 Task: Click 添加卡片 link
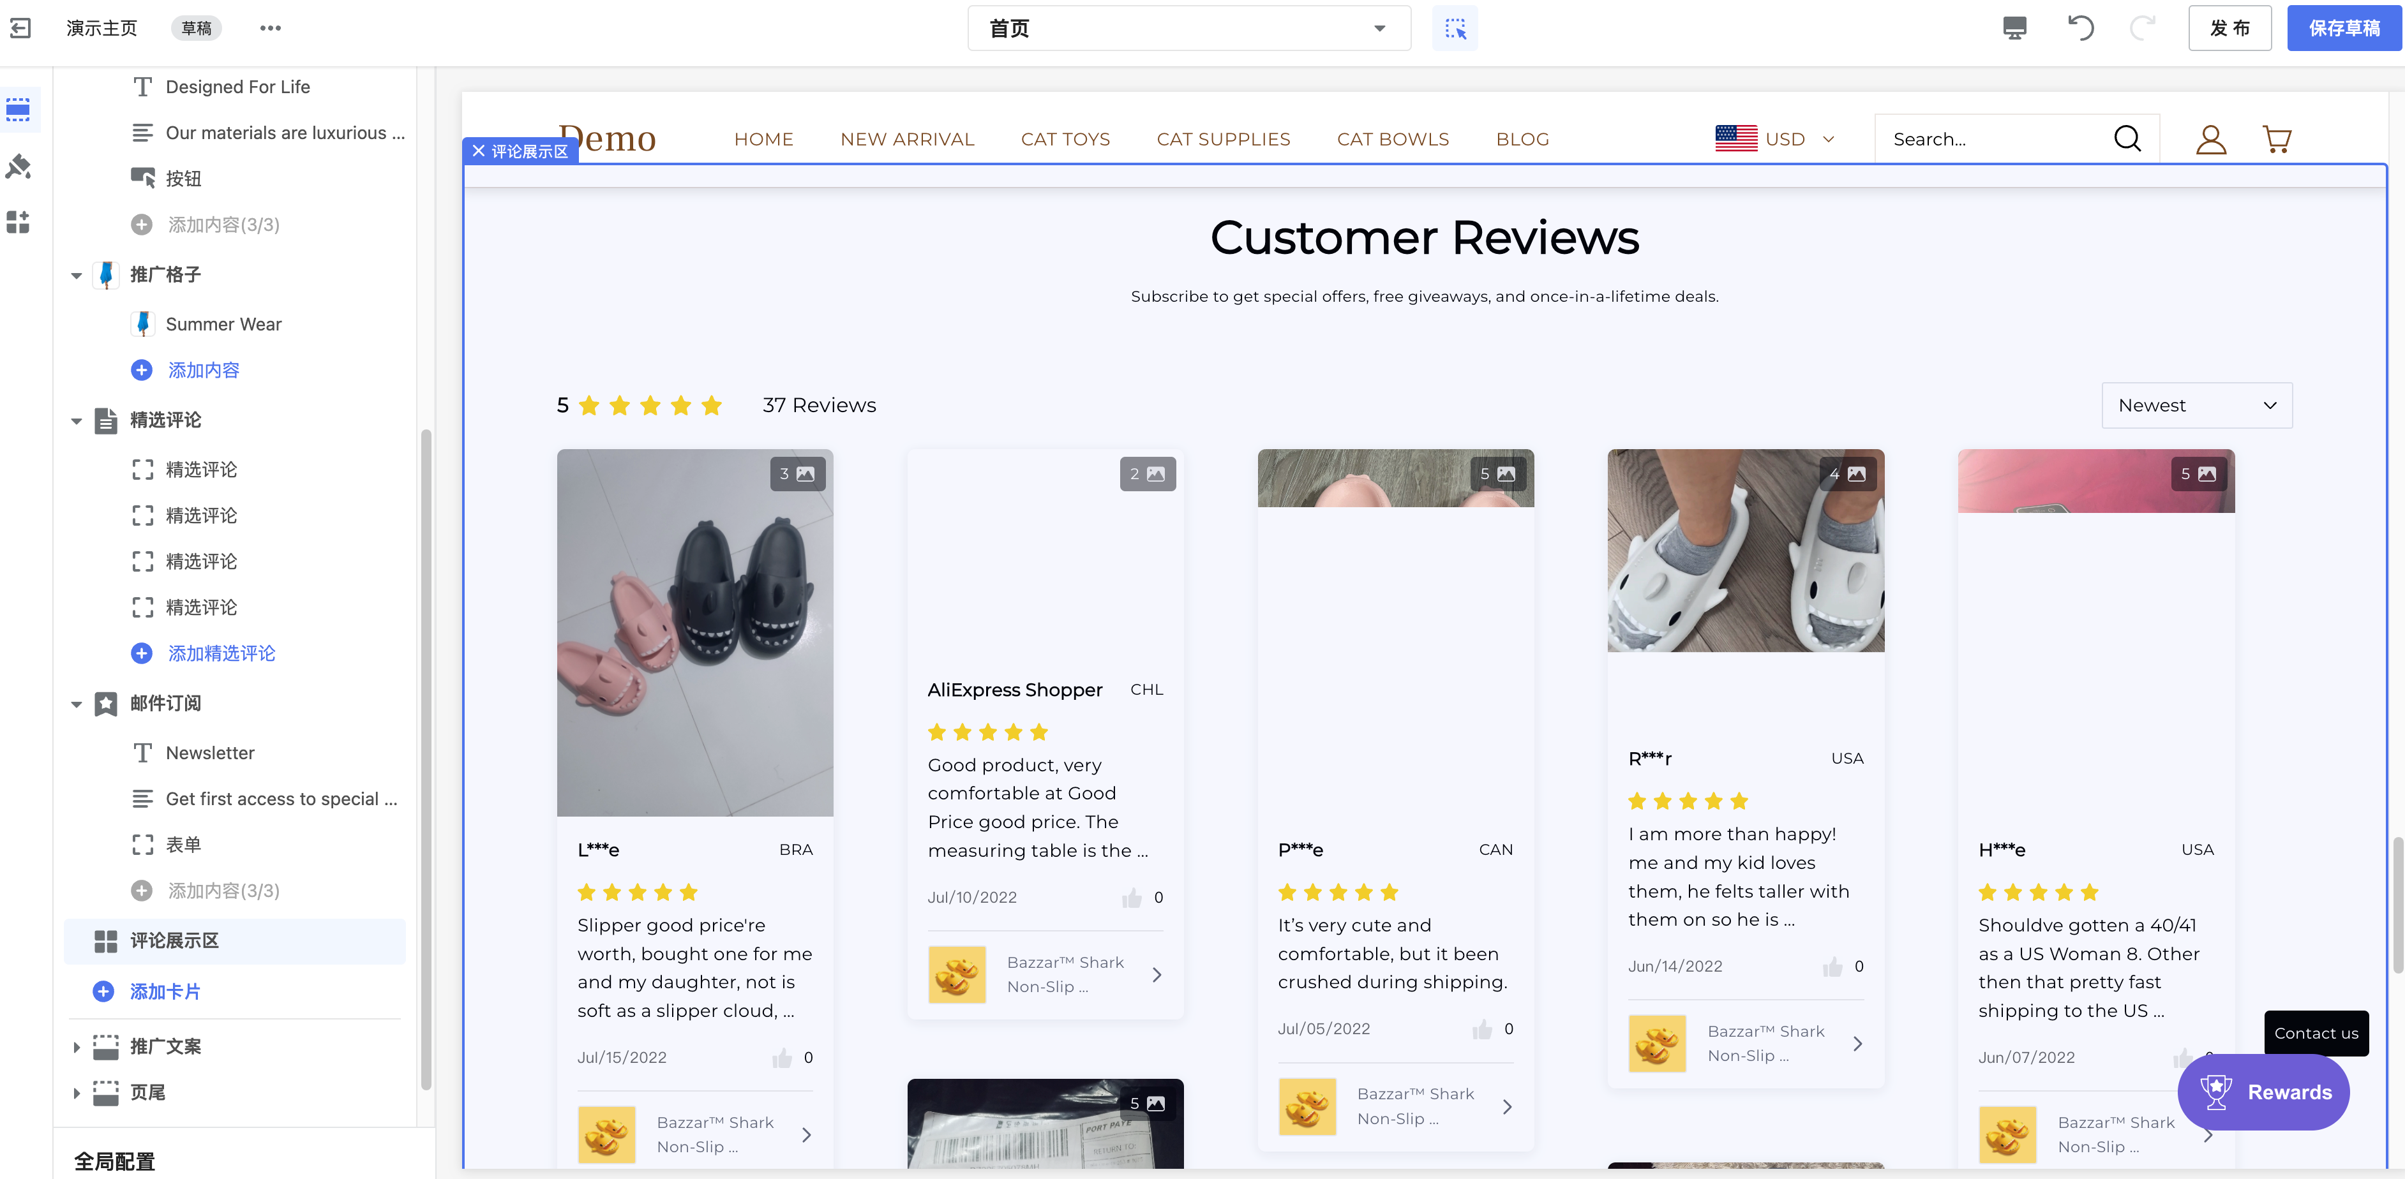(x=164, y=991)
